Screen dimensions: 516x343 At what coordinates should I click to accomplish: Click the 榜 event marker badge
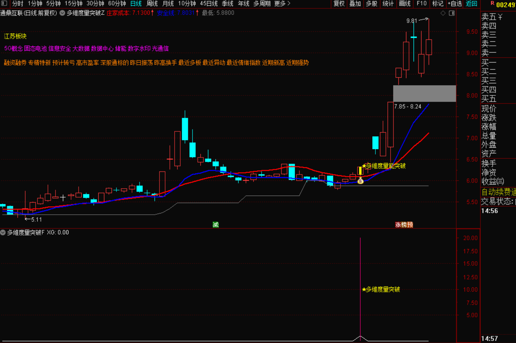[x=404, y=225]
